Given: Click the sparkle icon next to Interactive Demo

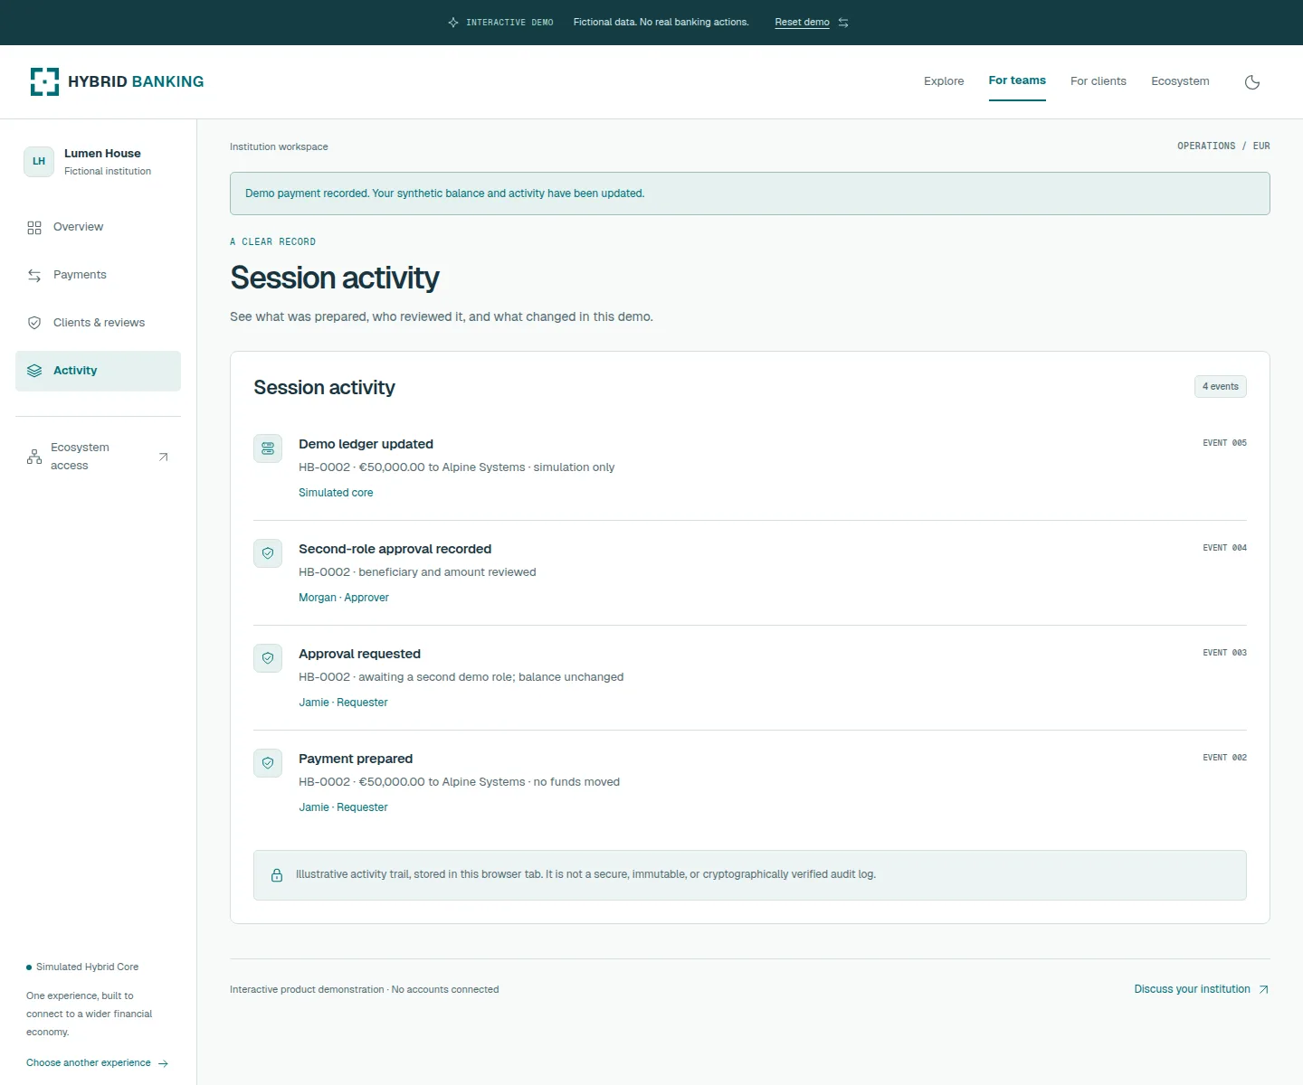Looking at the screenshot, I should (x=453, y=23).
